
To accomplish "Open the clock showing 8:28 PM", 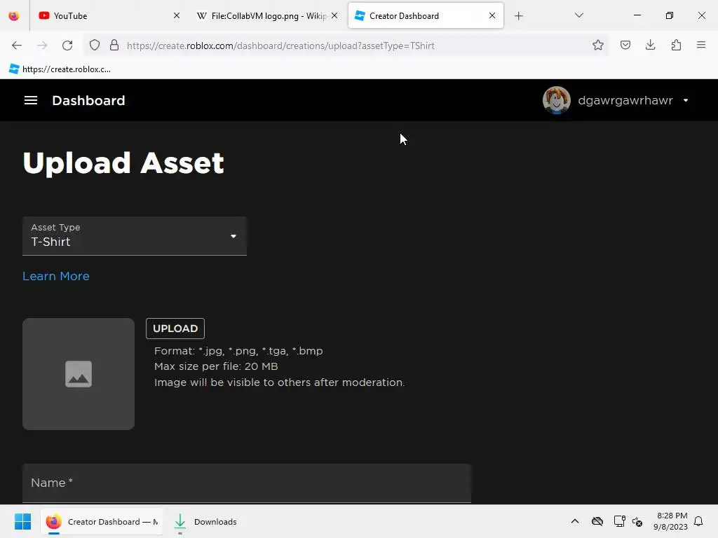I will pyautogui.click(x=670, y=521).
